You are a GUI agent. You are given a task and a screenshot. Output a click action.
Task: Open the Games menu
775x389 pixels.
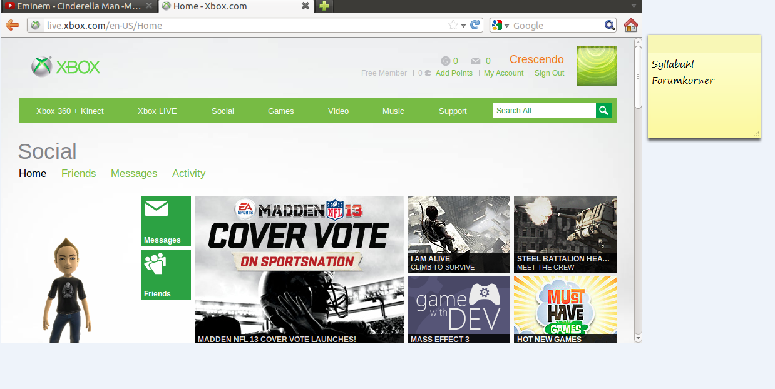(x=281, y=111)
